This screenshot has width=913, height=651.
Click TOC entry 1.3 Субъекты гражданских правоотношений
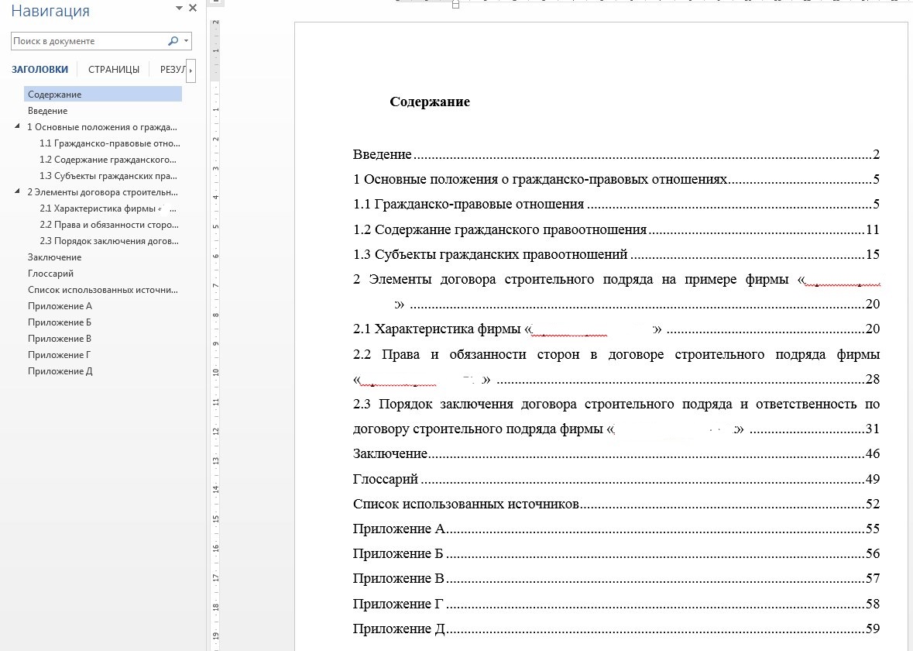pos(616,255)
